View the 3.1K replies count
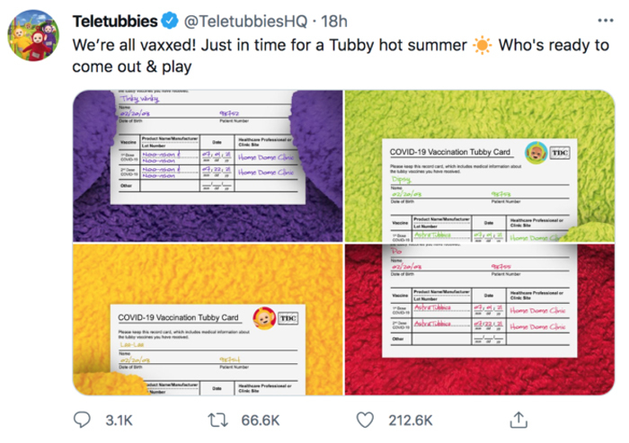The width and height of the screenshot is (629, 443). 119,420
